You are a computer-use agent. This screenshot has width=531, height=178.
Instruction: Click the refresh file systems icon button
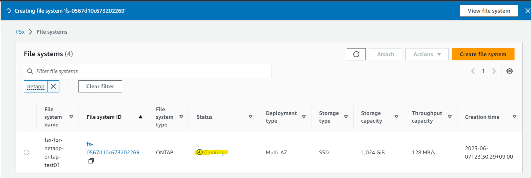pos(356,54)
